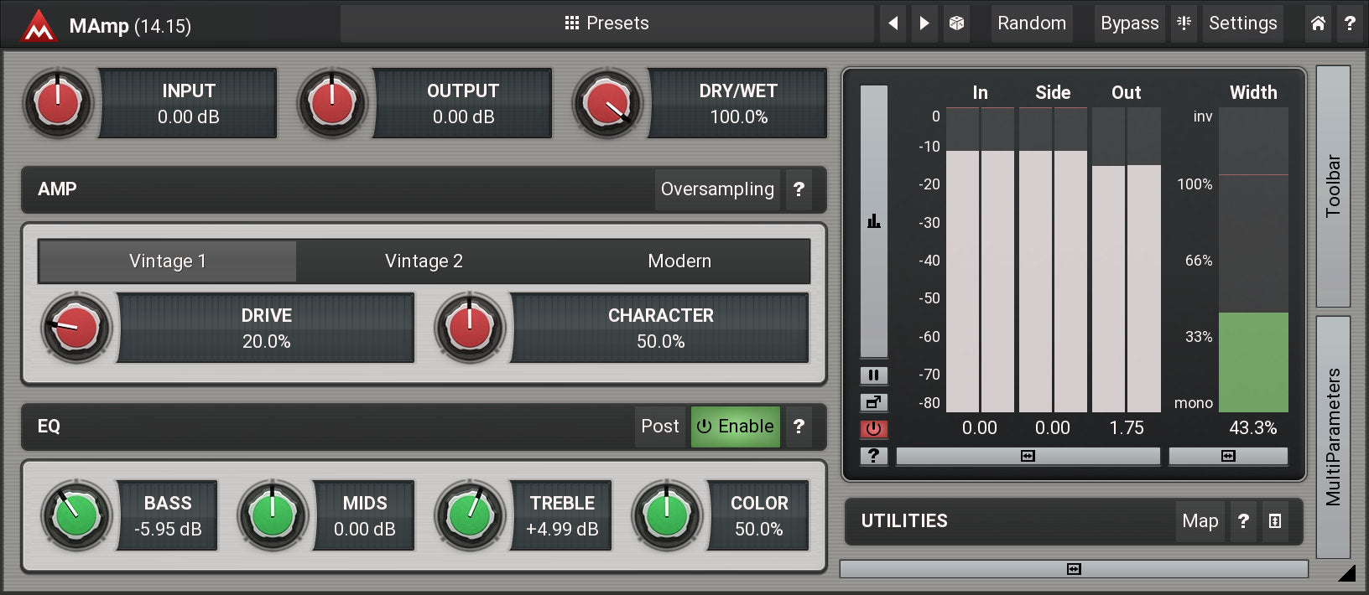Click the A/B comparison icon beside Bypass
Screen dimensions: 1369x595
point(1184,23)
